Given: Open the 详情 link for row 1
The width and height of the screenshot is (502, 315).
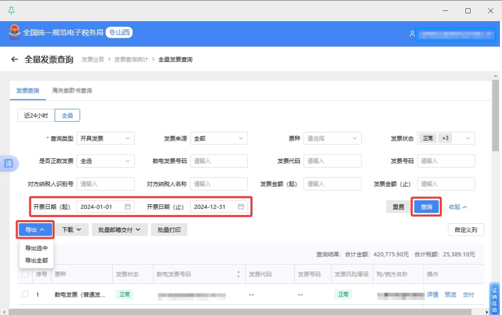Looking at the screenshot, I should [x=432, y=294].
